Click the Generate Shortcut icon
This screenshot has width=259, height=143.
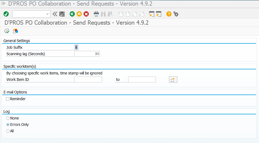(159, 14)
